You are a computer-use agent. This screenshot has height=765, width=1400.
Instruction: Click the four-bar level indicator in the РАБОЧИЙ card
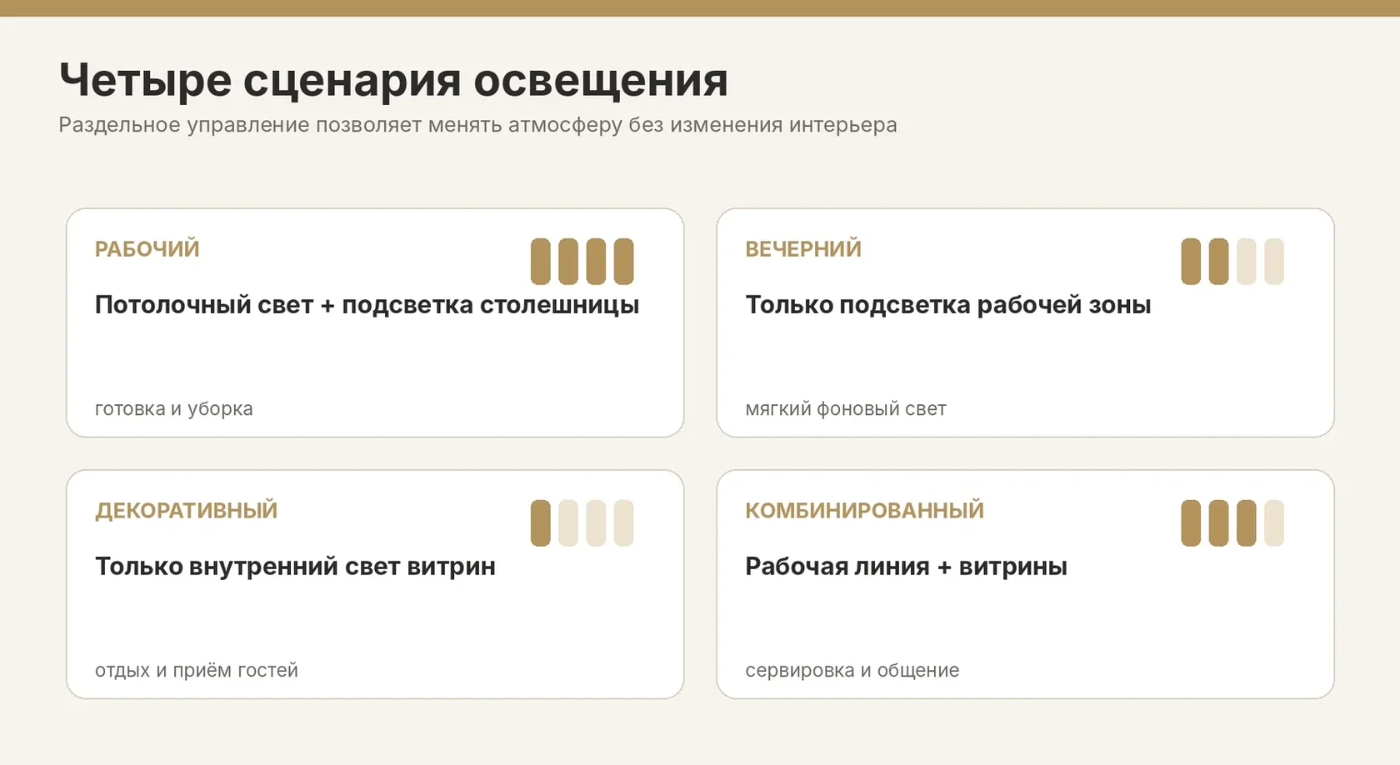click(582, 262)
